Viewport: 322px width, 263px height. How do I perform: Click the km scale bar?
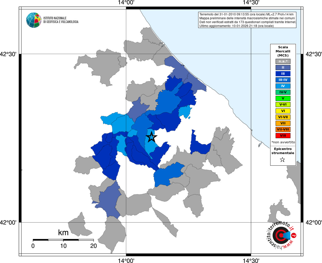coord(63,240)
